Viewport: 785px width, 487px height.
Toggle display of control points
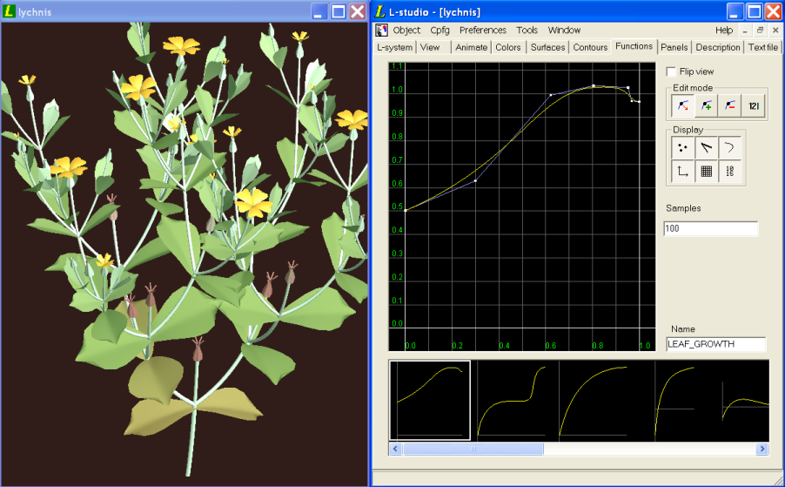(682, 148)
